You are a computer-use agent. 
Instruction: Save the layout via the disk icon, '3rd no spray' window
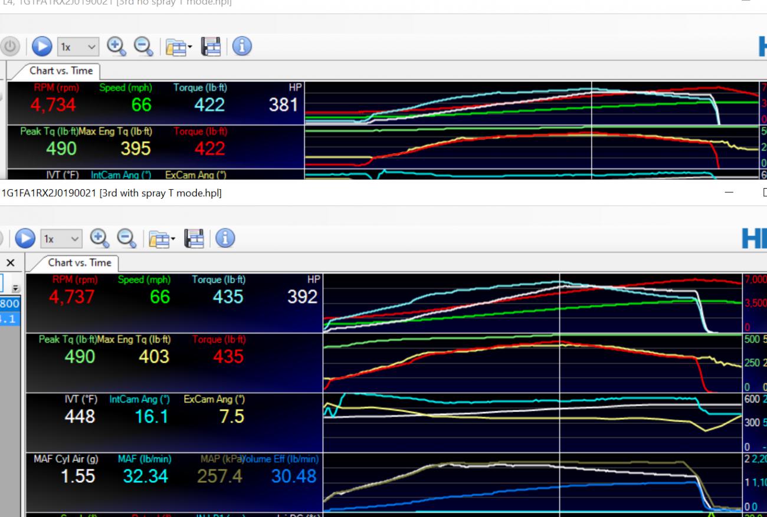(x=211, y=47)
